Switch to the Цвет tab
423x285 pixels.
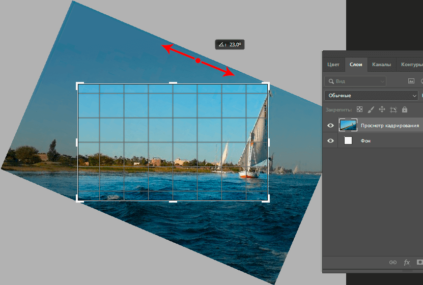point(333,65)
